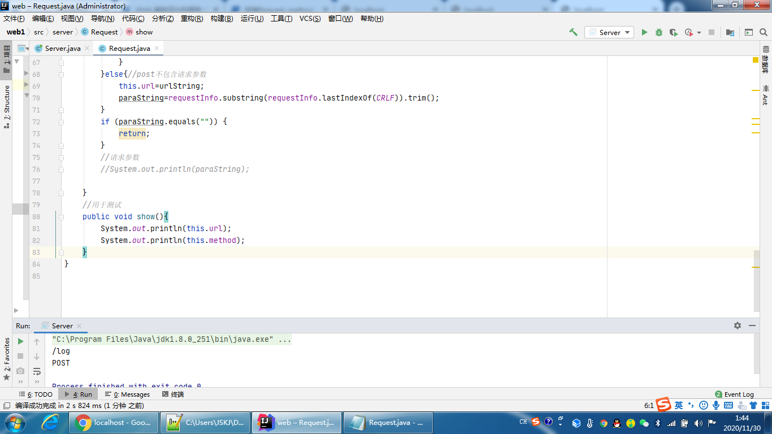Image resolution: width=772 pixels, height=434 pixels.
Task: Open Search Everywhere with the magnifier icon
Action: click(764, 32)
